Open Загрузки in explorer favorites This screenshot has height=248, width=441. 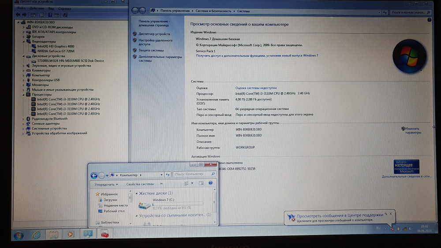(x=110, y=200)
